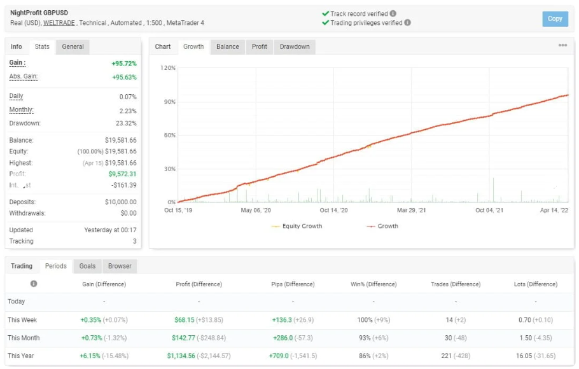
Task: Open the Browser tab
Action: pyautogui.click(x=120, y=266)
